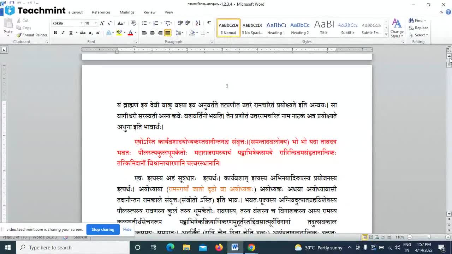Toggle Underline formatting
The image size is (452, 254).
click(71, 33)
